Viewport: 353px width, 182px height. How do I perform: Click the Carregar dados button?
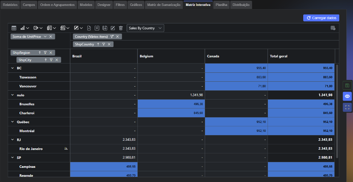click(321, 18)
